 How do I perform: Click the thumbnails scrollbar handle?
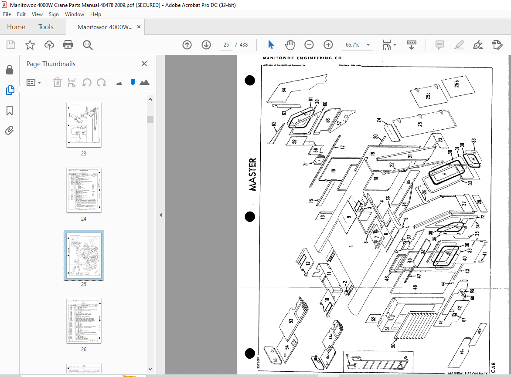pyautogui.click(x=150, y=119)
